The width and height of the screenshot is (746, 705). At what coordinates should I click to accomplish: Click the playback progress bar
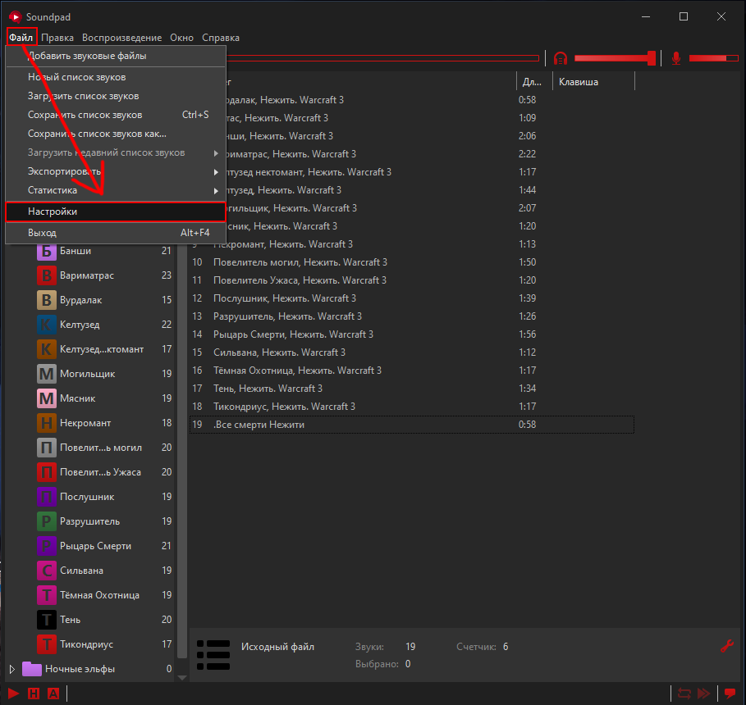point(382,58)
